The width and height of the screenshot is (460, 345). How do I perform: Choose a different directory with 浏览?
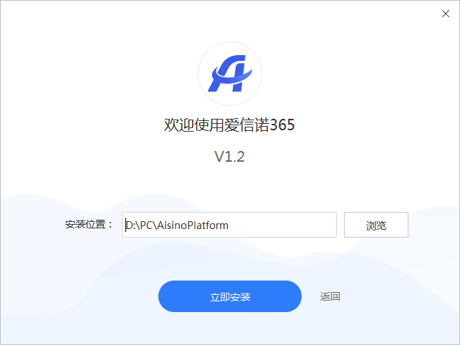pyautogui.click(x=375, y=225)
